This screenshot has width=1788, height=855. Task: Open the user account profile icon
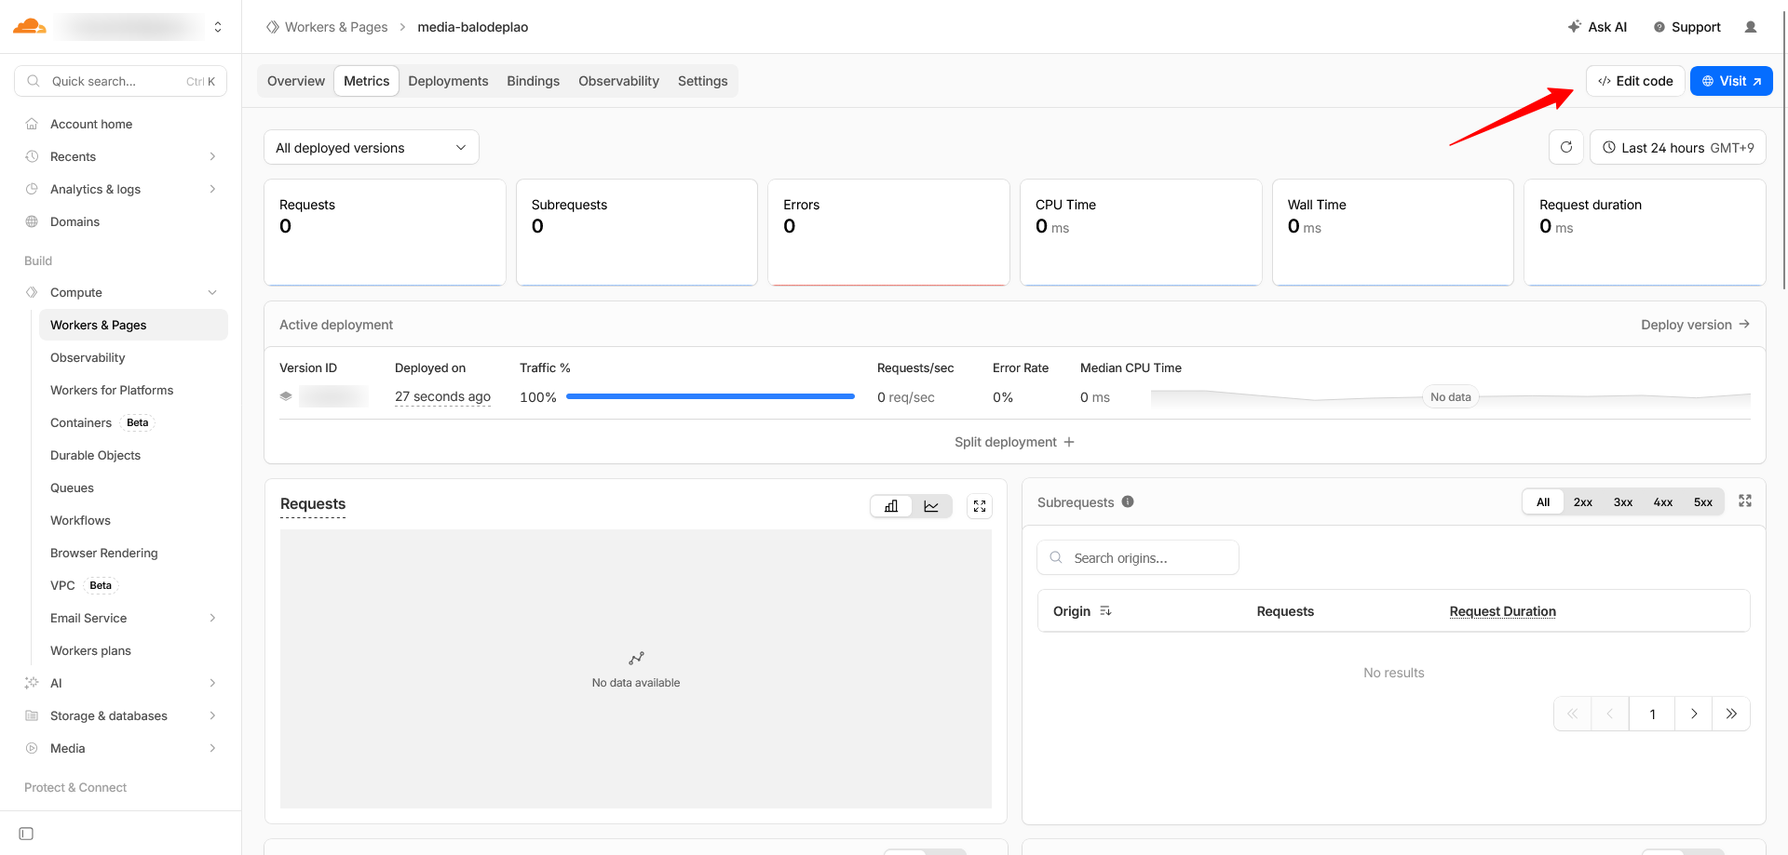point(1751,27)
